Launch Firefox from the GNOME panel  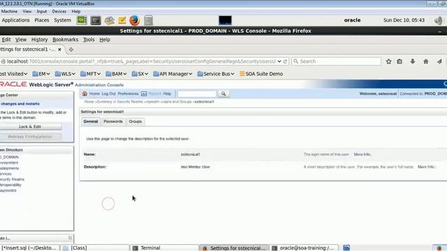click(135, 20)
